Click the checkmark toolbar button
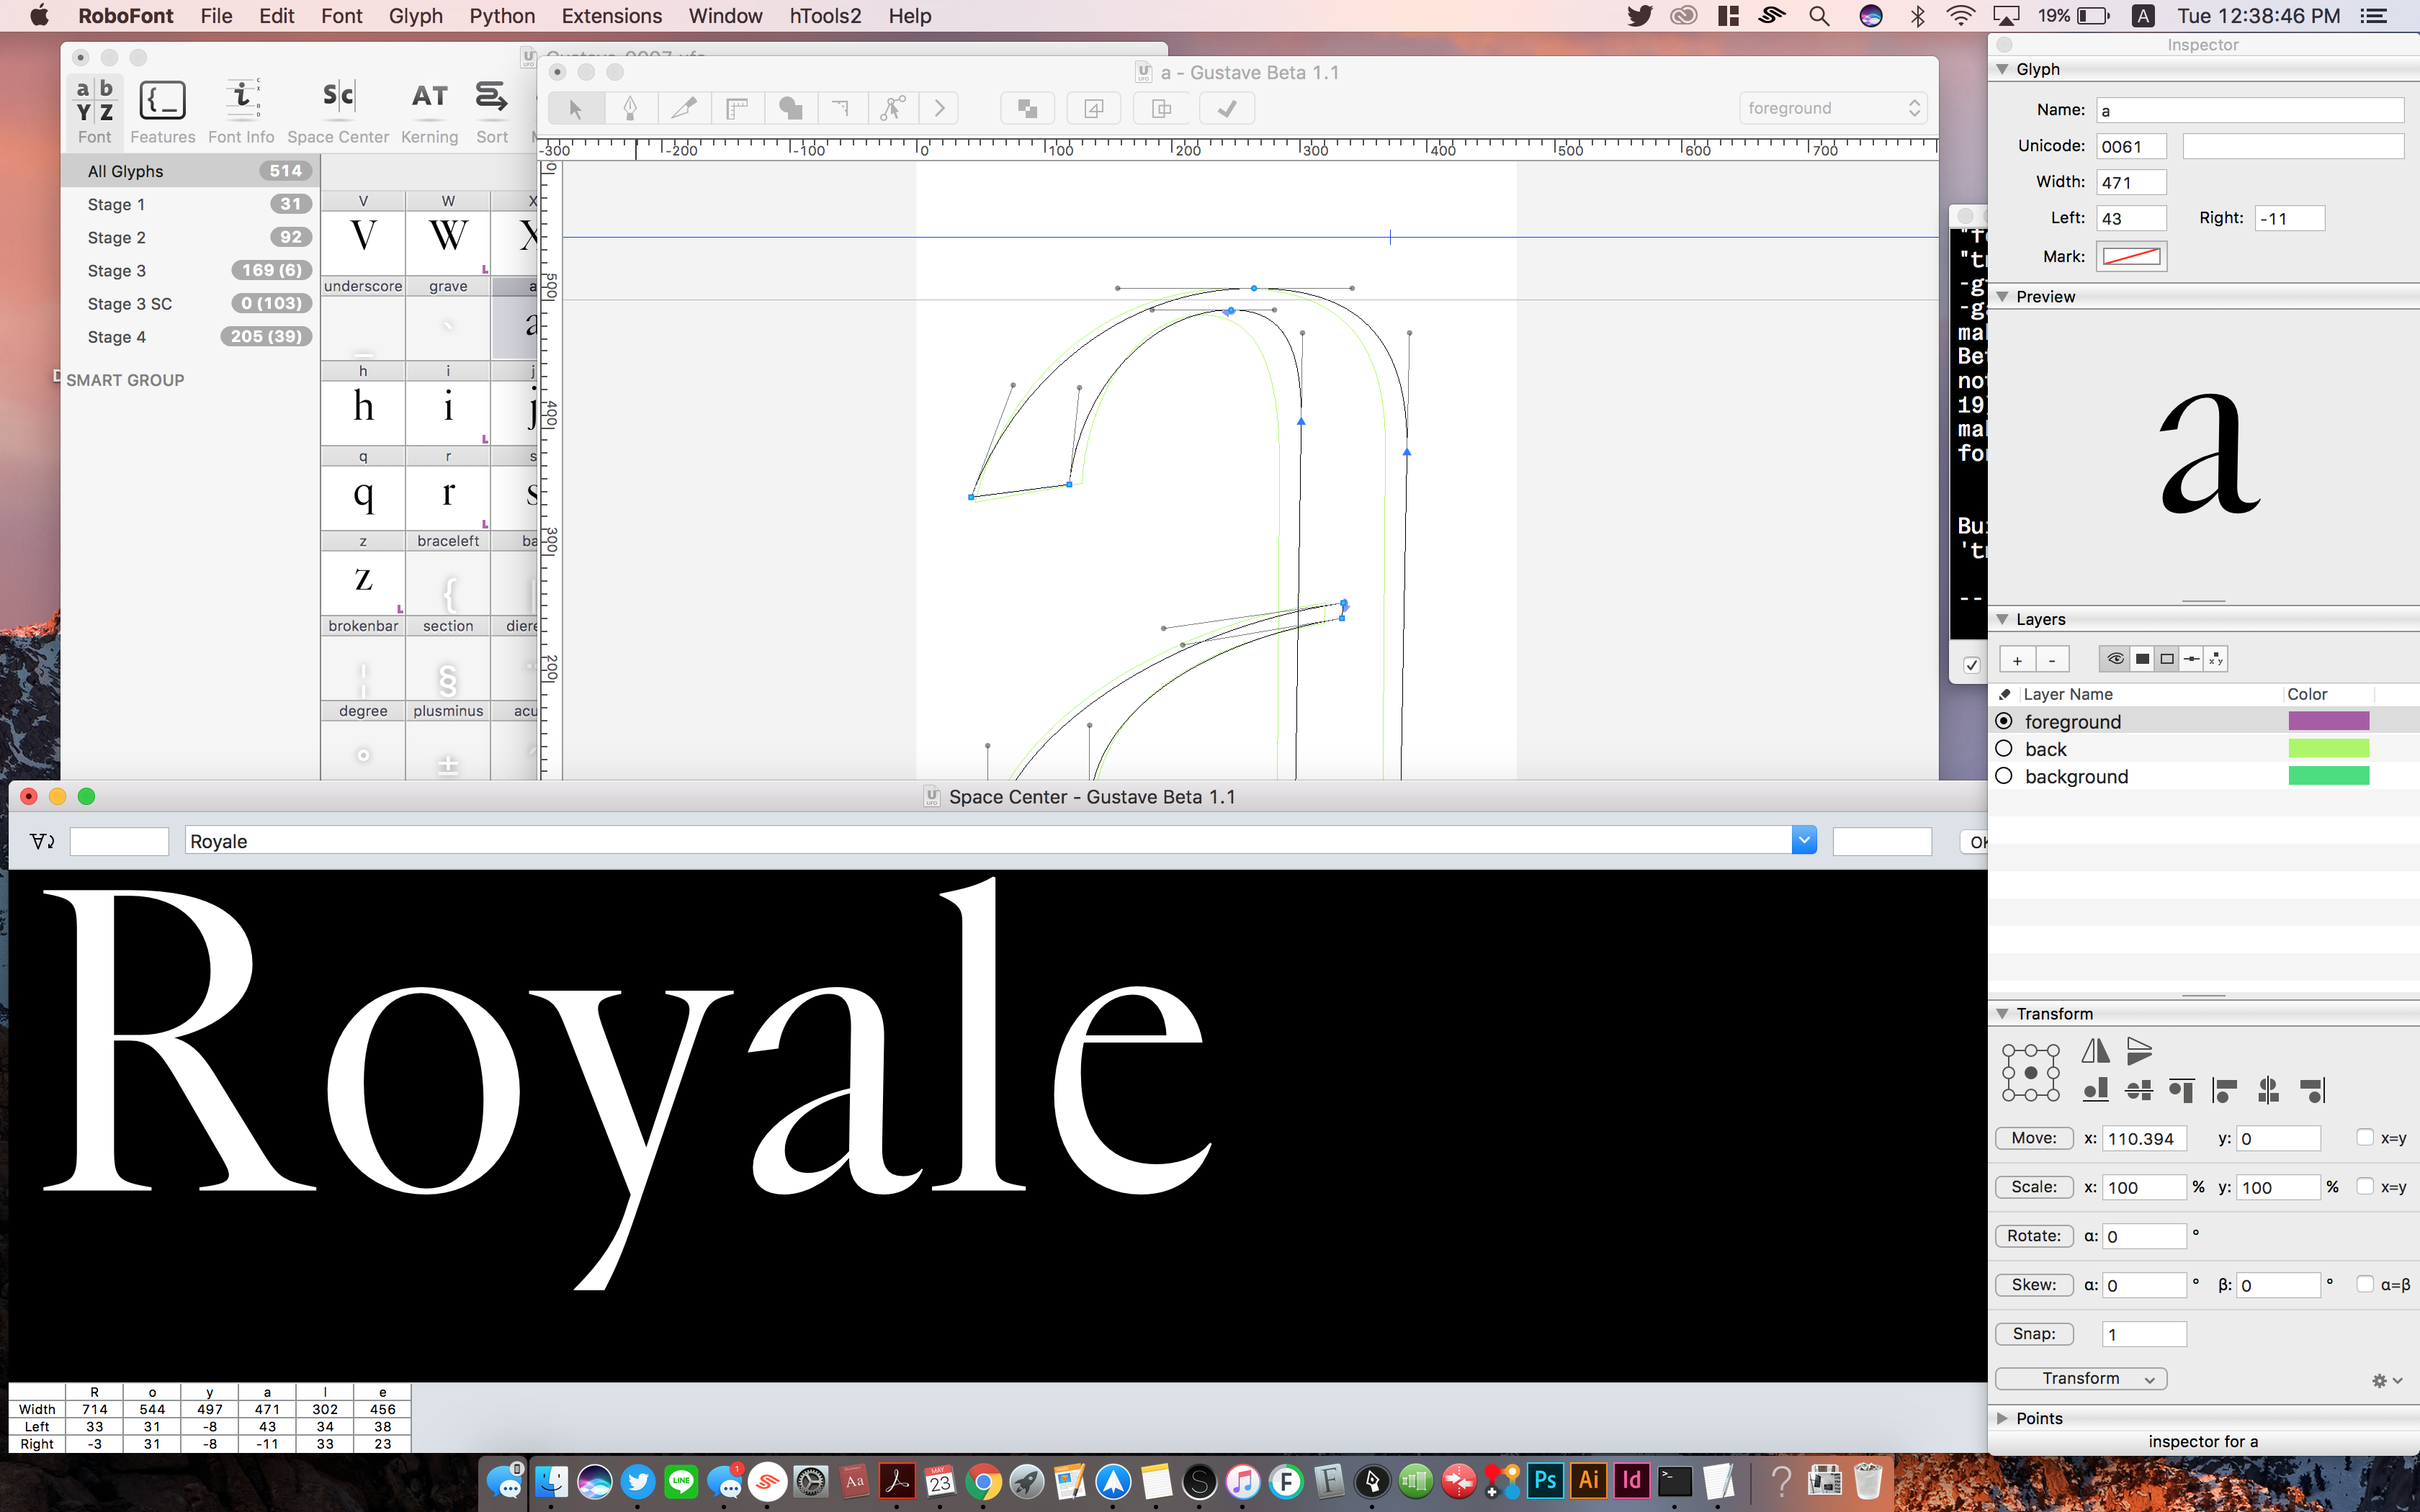Image resolution: width=2420 pixels, height=1512 pixels. [1227, 108]
